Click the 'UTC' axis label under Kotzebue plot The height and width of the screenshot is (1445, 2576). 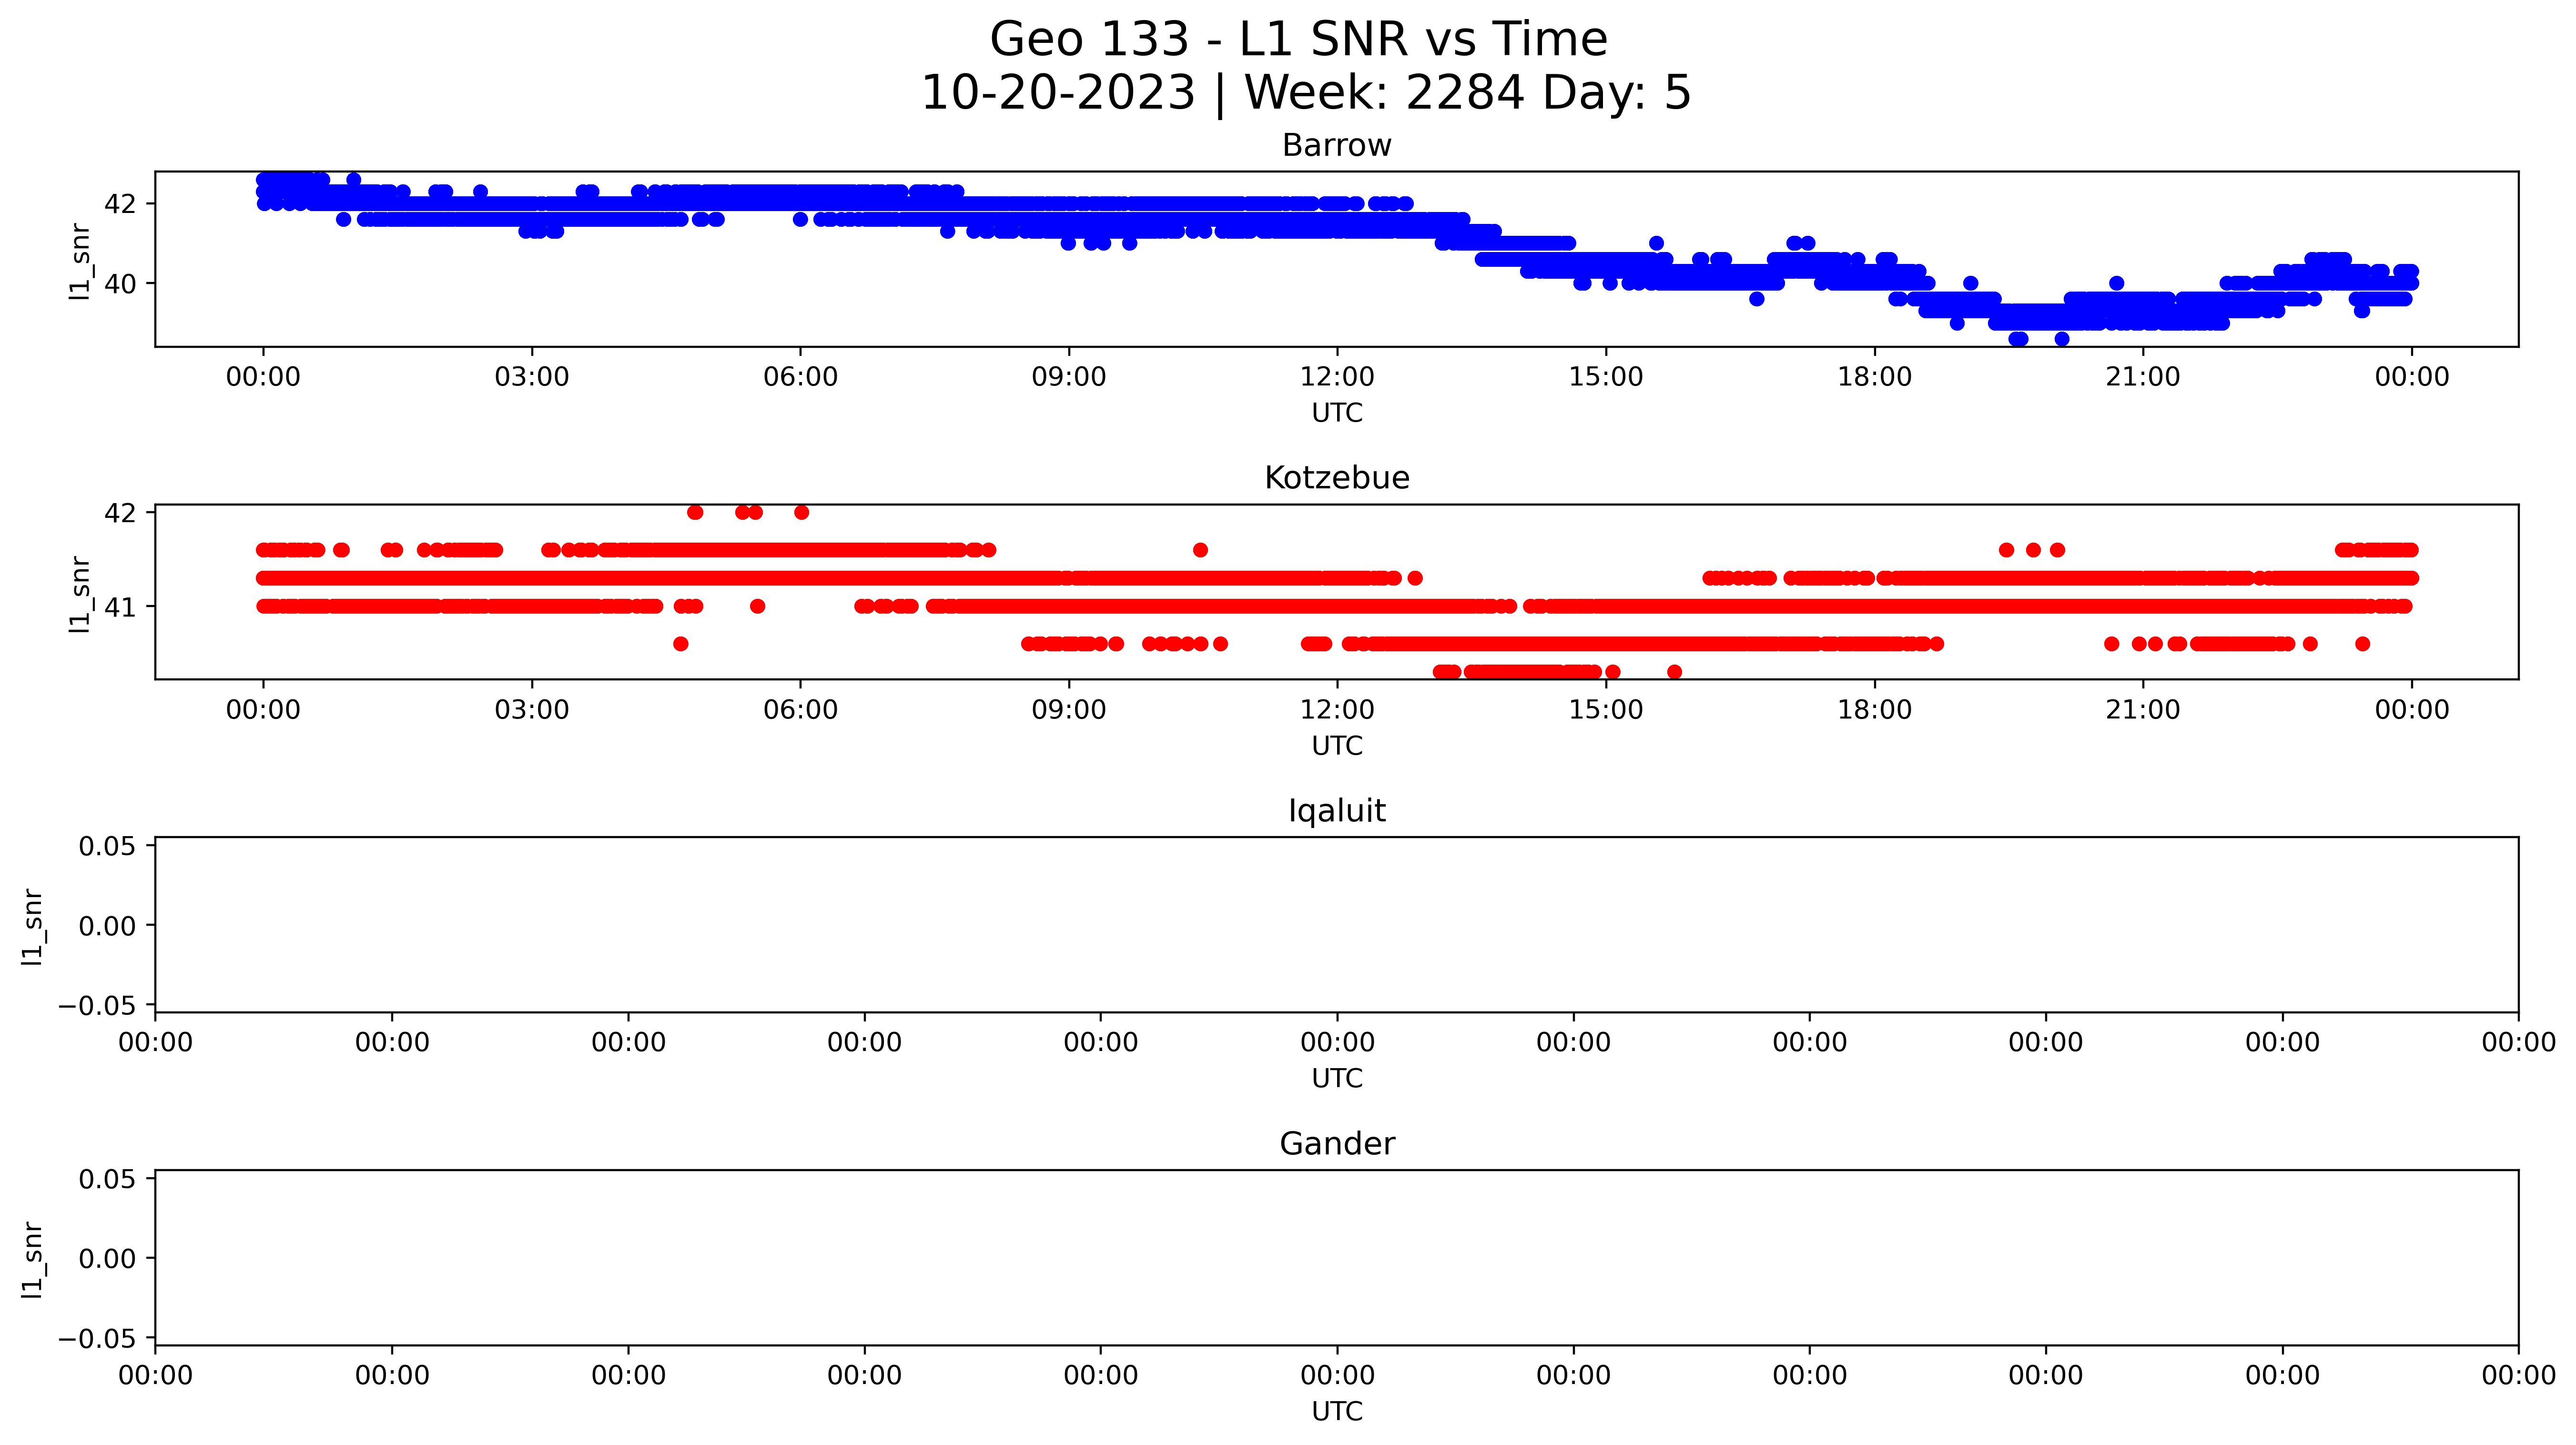point(1337,746)
